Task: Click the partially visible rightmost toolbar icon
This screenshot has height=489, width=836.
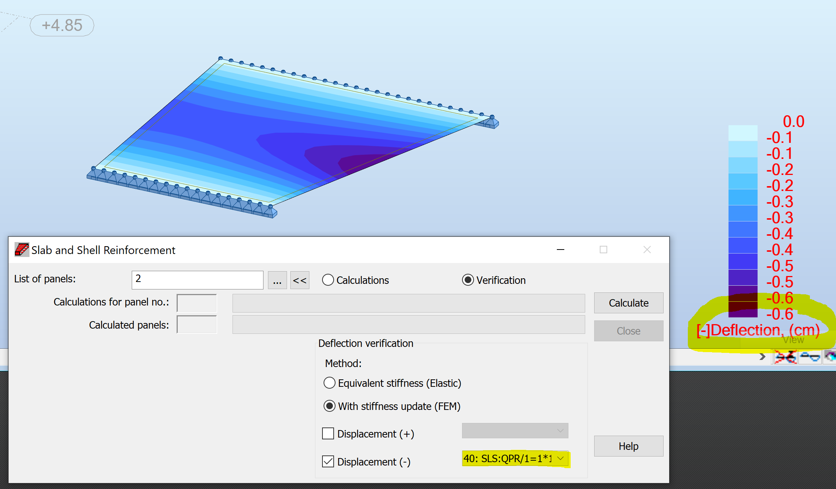Action: [830, 357]
